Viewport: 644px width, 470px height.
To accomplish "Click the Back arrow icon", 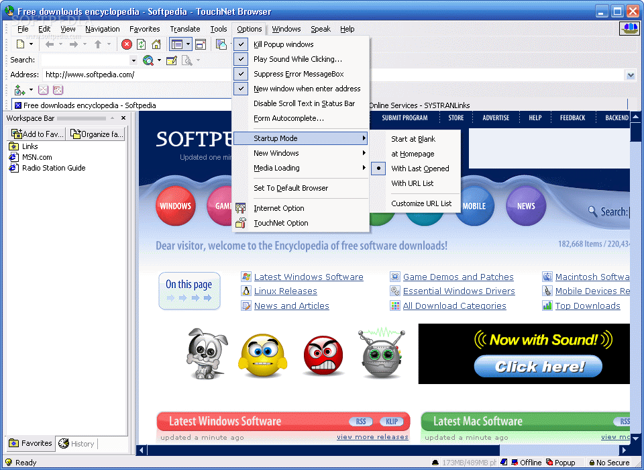I will coord(50,44).
